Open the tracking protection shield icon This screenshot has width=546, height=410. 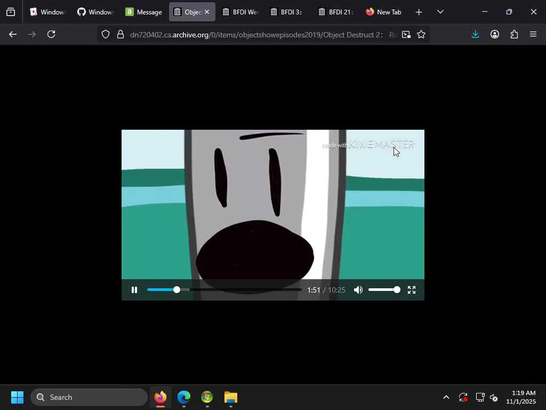[x=106, y=35]
